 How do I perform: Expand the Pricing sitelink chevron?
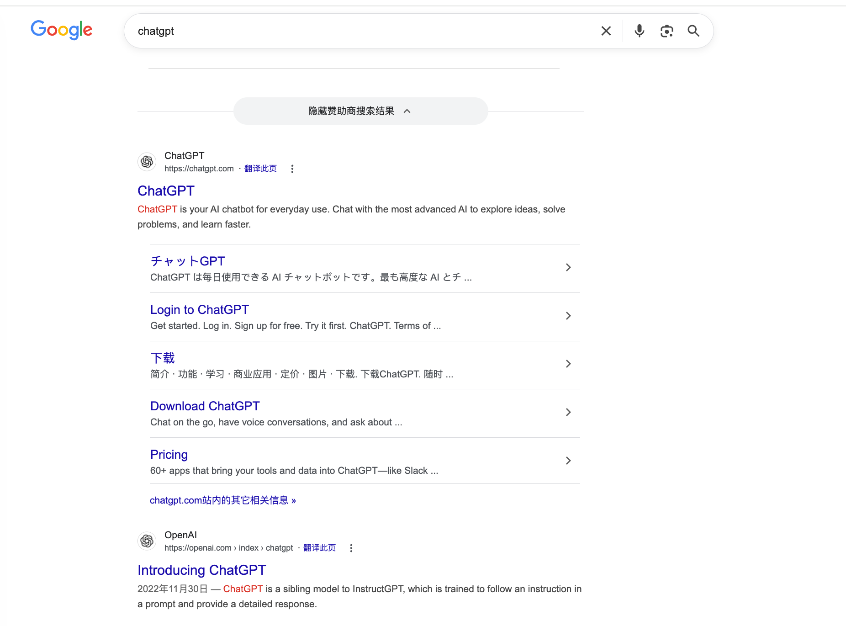568,461
